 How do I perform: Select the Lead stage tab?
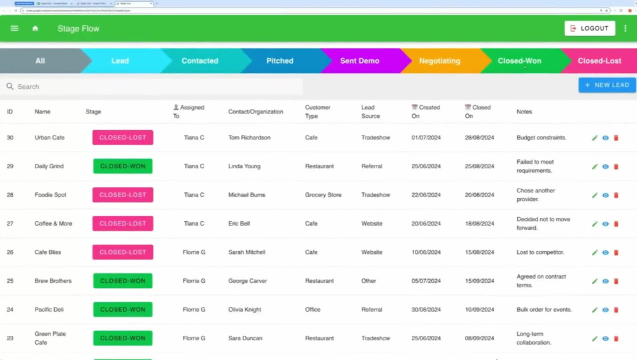(120, 61)
